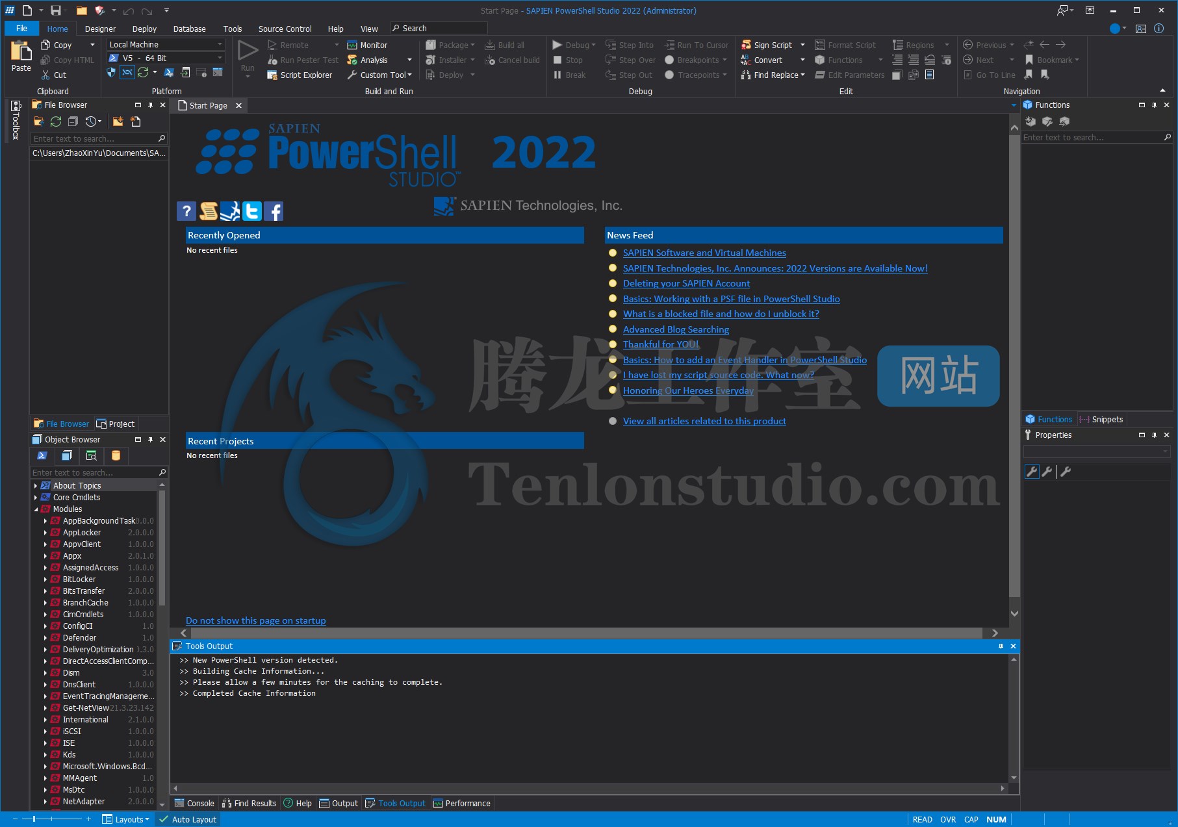1178x827 pixels.
Task: Open the Find Replace dropdown
Action: 802,75
